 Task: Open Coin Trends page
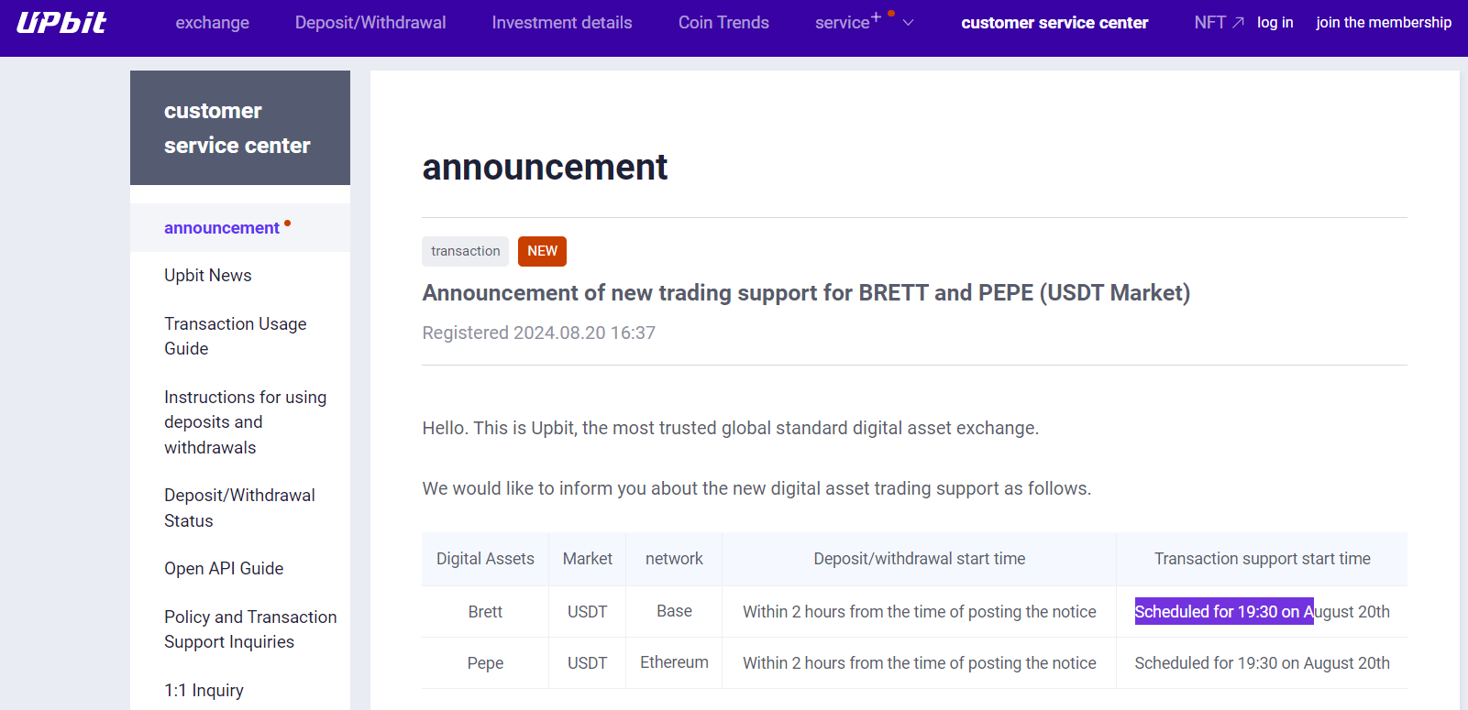click(x=723, y=23)
